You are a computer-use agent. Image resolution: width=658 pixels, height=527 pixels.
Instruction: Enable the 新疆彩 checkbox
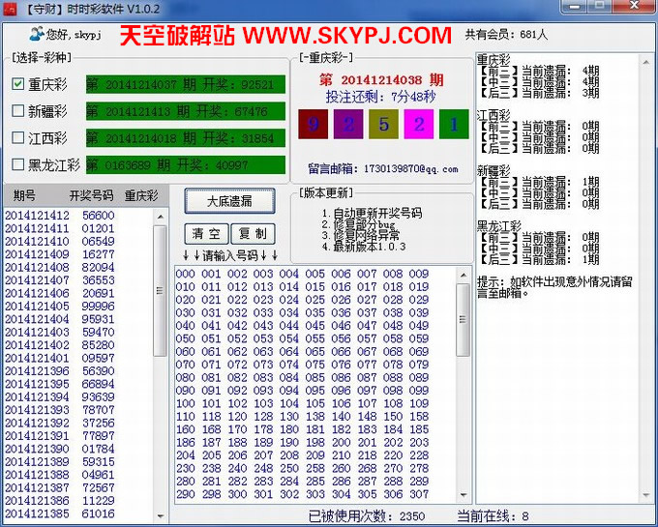point(17,111)
